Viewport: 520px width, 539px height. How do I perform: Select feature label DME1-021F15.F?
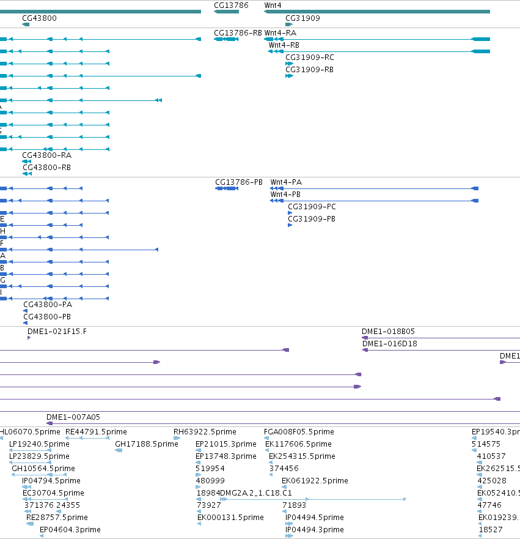57,332
